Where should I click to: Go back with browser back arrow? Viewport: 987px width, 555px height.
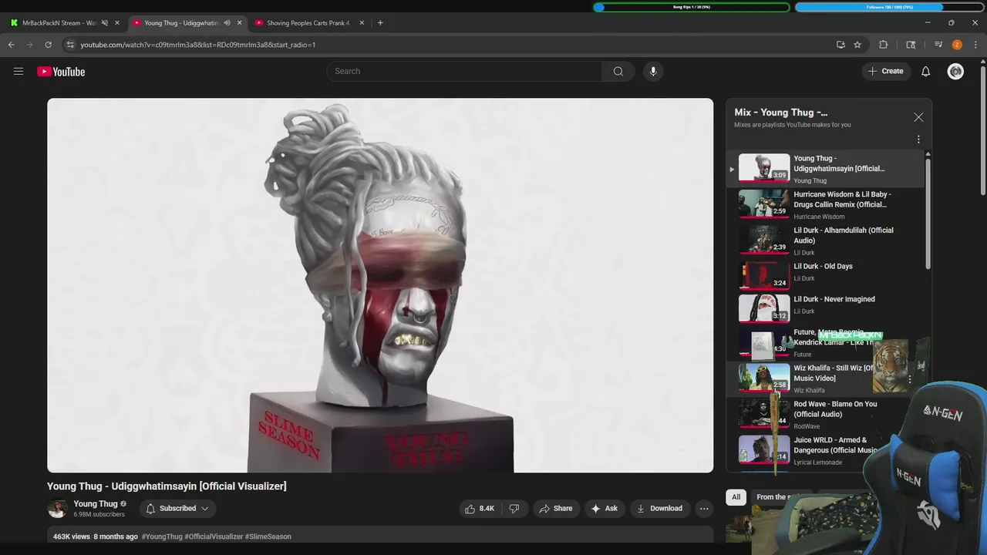pyautogui.click(x=11, y=45)
